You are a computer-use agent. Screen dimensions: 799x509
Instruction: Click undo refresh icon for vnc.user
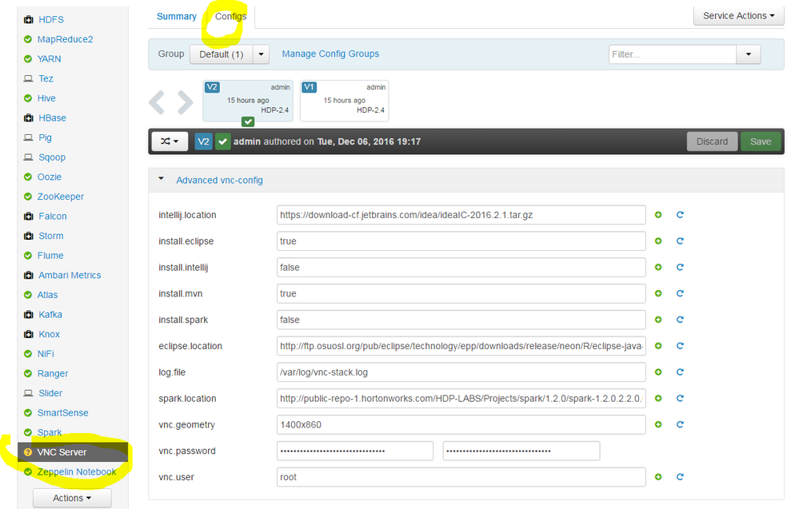coord(680,477)
